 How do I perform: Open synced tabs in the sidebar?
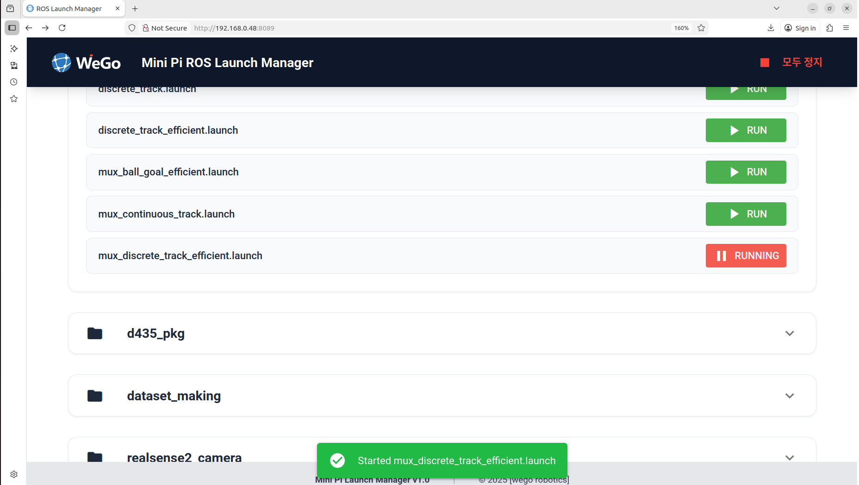click(14, 65)
